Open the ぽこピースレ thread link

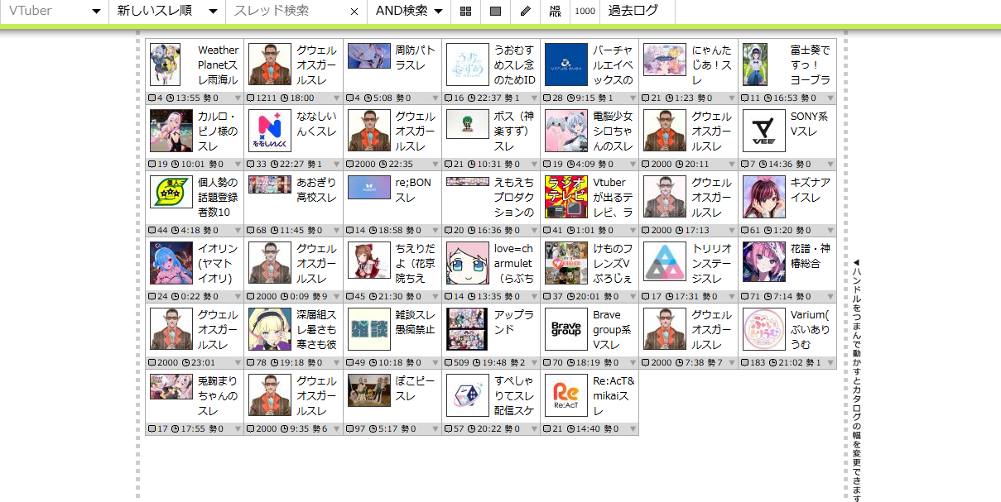click(x=414, y=388)
